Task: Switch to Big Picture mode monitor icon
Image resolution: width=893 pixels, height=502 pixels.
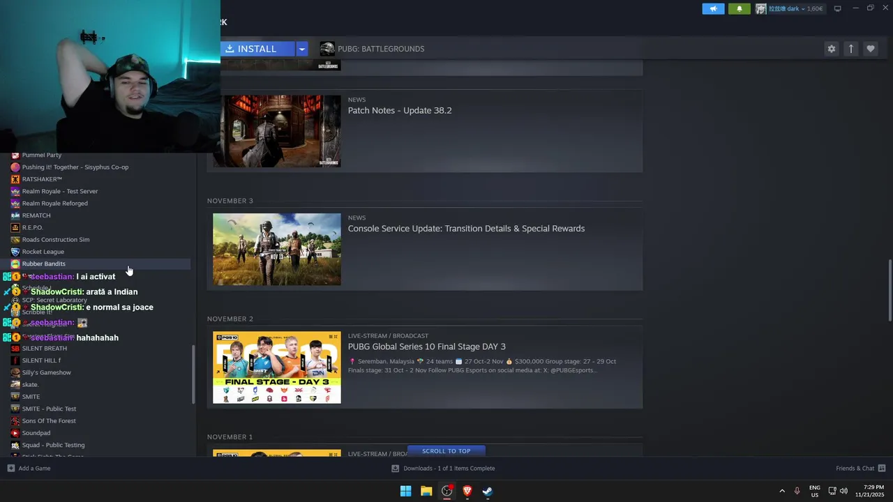Action: 837,8
